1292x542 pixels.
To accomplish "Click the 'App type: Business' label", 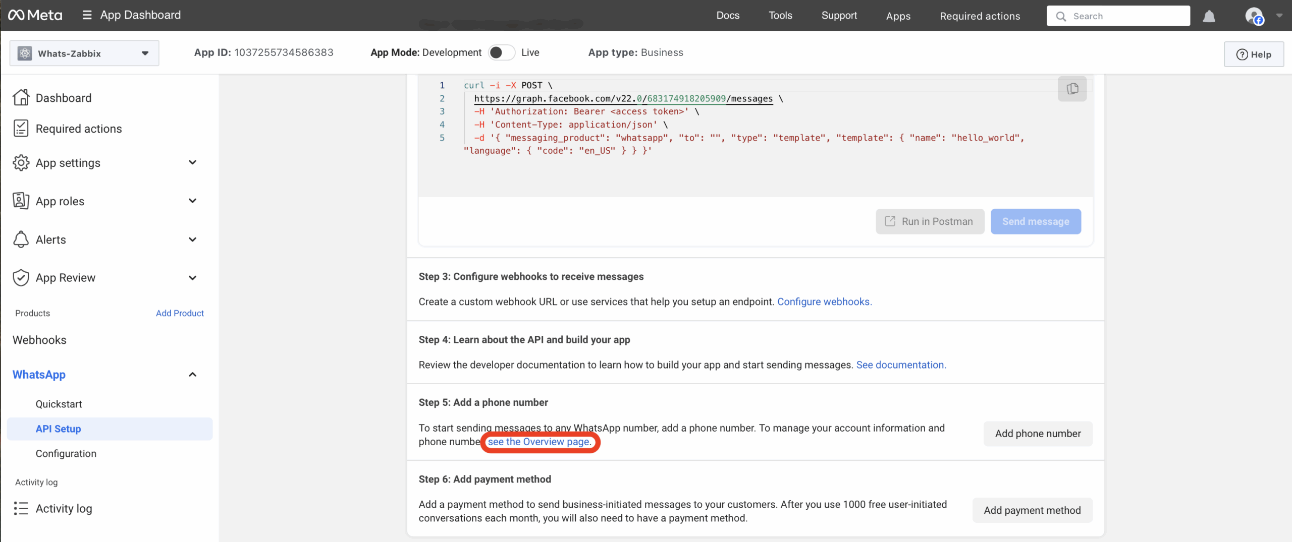I will click(x=635, y=52).
